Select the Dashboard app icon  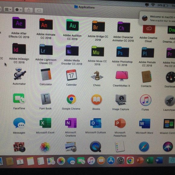(170, 77)
